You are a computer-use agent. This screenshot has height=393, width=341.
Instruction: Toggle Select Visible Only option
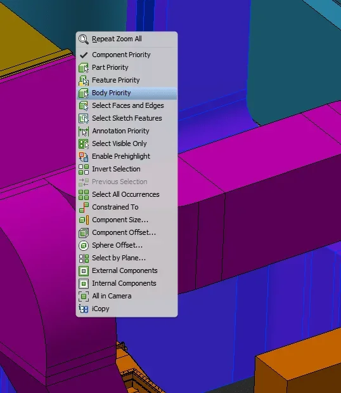point(127,143)
